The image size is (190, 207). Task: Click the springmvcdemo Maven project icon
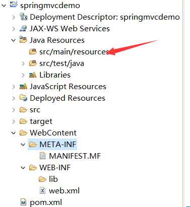pos(14,4)
